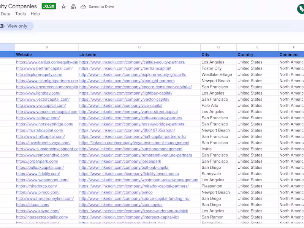This screenshot has width=304, height=228.
Task: Open the LinkedIn link for vance-street-capital
Action: click(128, 112)
